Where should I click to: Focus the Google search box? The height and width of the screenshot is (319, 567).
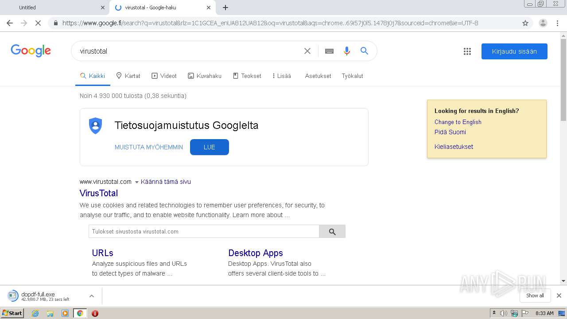(x=188, y=51)
